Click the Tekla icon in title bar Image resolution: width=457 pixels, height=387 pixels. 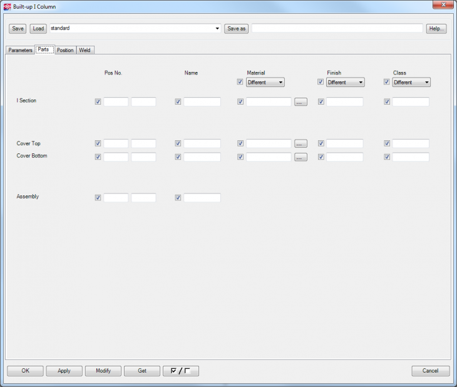[8, 6]
